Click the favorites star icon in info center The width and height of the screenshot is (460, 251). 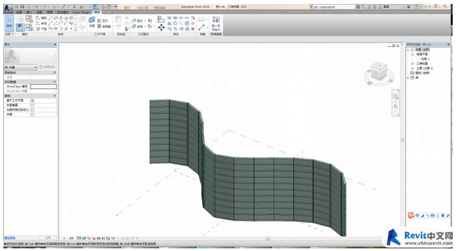pyautogui.click(x=375, y=7)
